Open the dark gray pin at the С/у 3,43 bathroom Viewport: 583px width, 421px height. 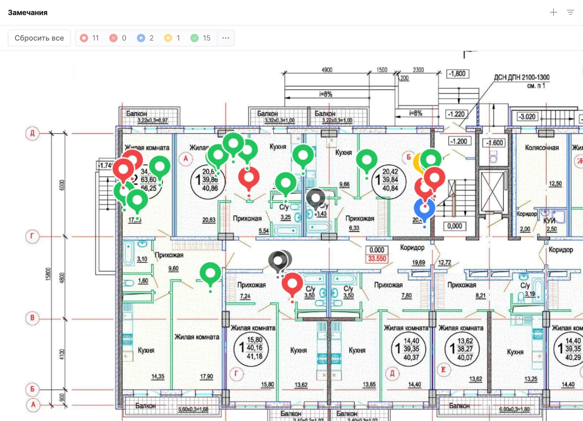coord(316,198)
